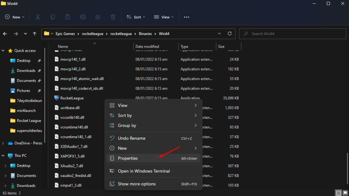Open supersoldierlau folder in Quick access
This screenshot has height=196, width=349.
coord(26,131)
